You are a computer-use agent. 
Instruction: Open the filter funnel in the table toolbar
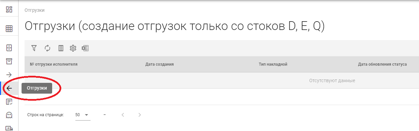[x=34, y=48]
